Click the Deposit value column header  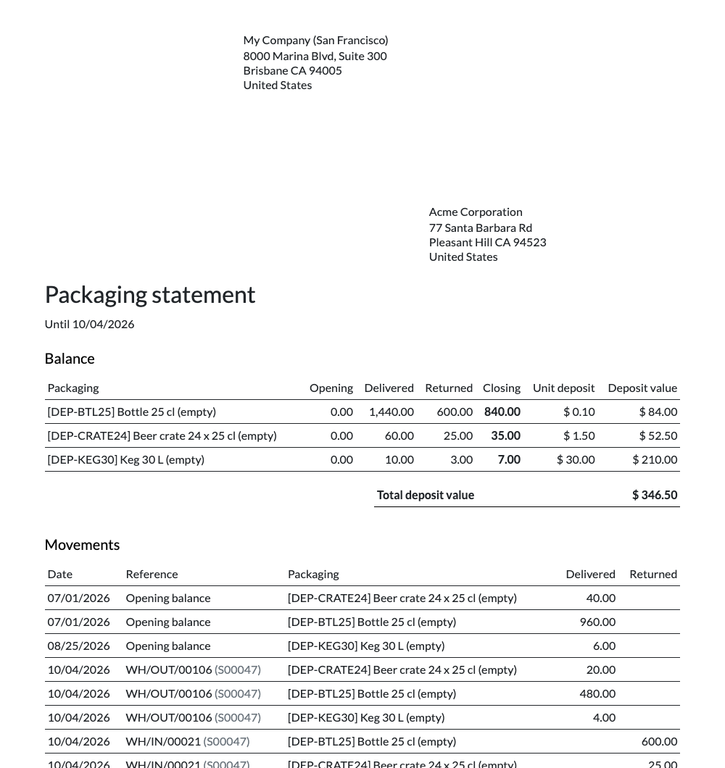click(x=642, y=388)
